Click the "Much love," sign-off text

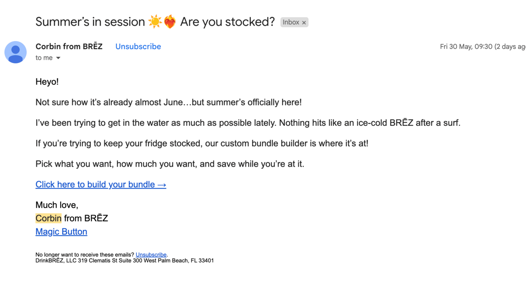click(x=57, y=205)
